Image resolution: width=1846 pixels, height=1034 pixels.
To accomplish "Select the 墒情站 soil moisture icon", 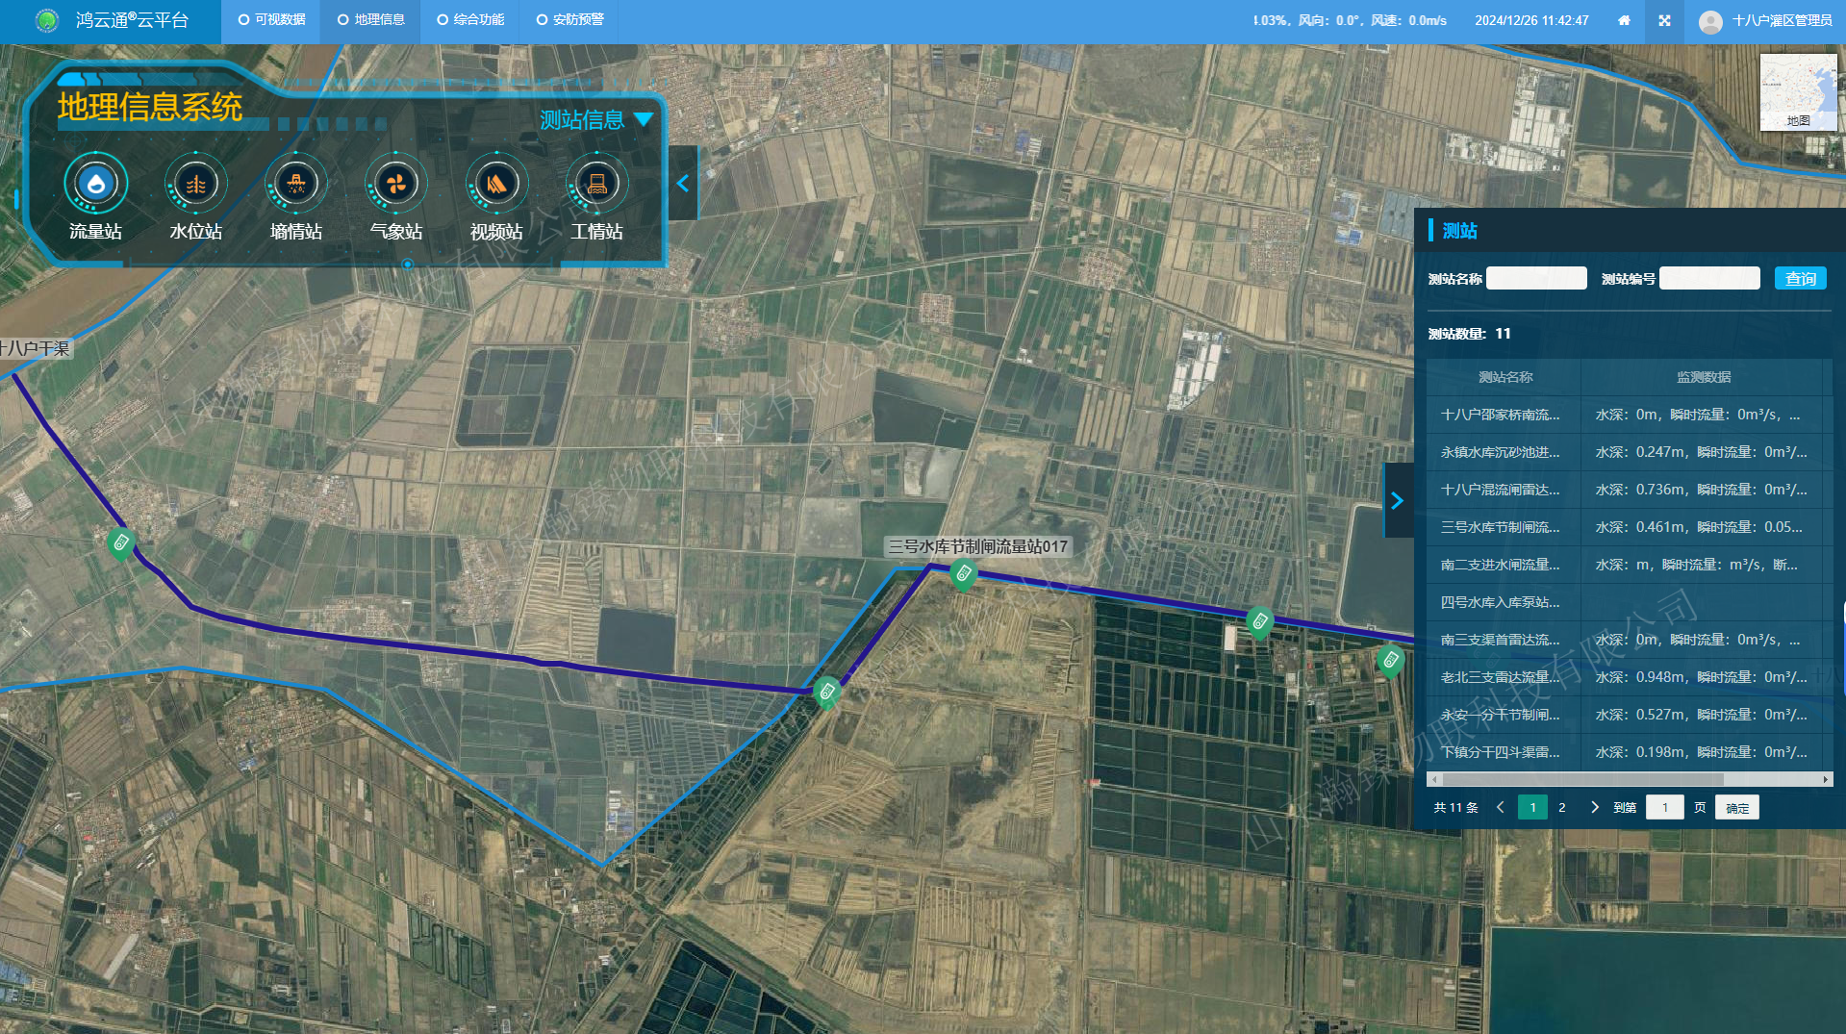I will (296, 184).
